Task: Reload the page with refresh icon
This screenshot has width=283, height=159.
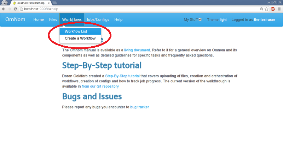Action: point(15,9)
